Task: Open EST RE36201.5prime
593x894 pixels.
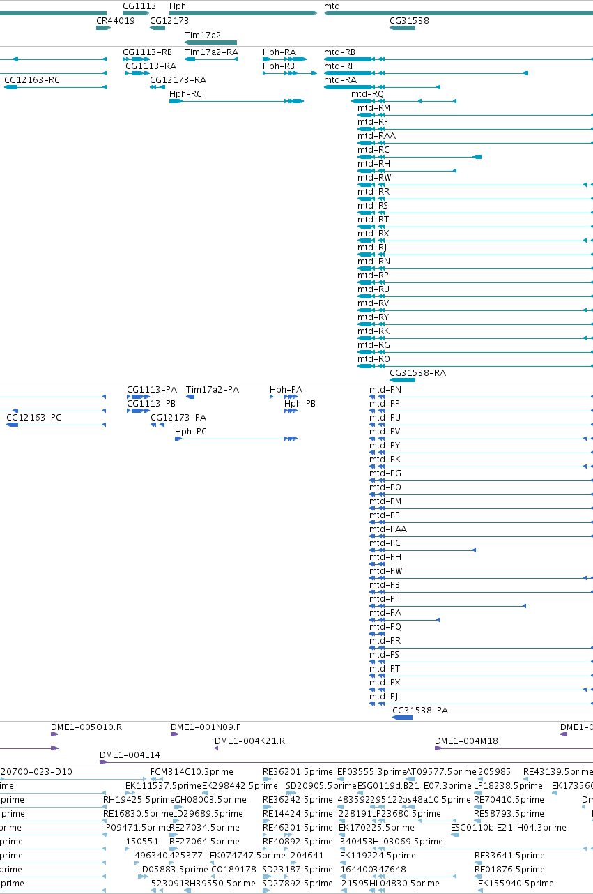Action: (x=298, y=772)
